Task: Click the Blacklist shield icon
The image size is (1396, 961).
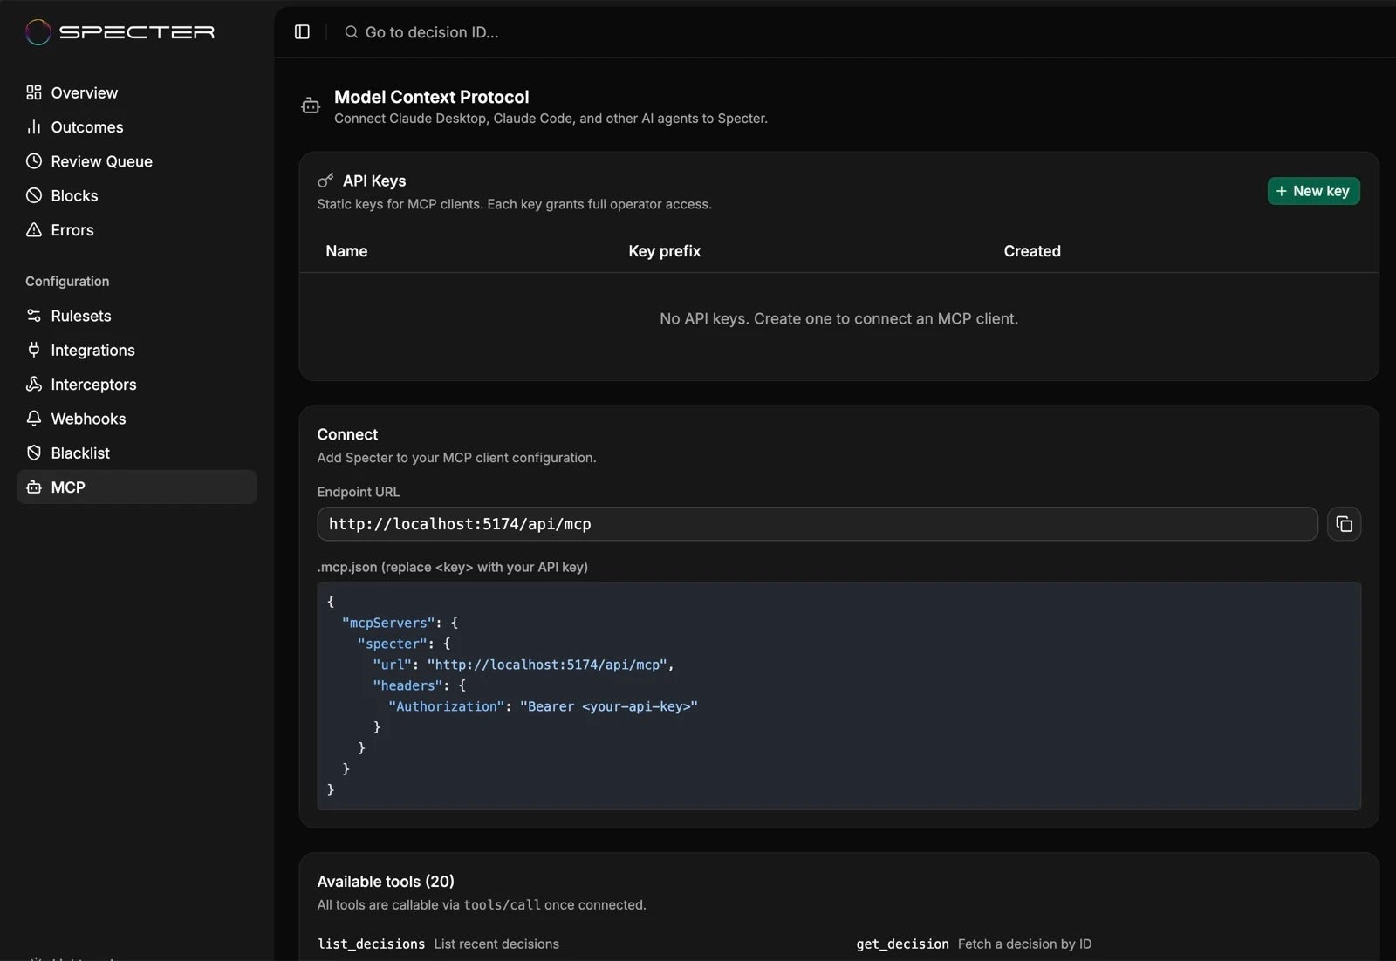Action: [34, 453]
